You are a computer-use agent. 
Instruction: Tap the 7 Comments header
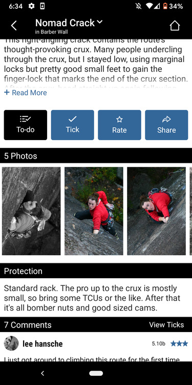(x=28, y=325)
